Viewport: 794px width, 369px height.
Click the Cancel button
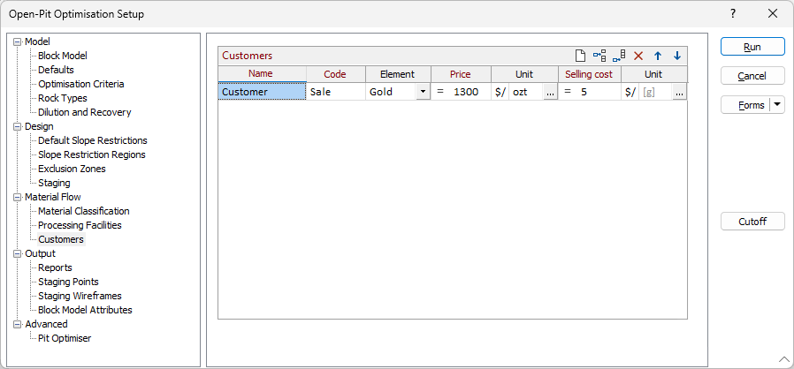(x=752, y=76)
